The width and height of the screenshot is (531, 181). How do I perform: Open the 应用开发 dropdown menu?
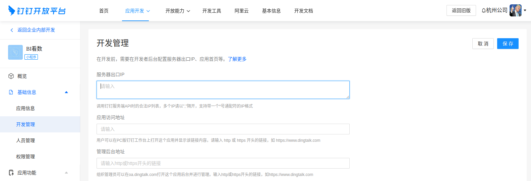click(x=137, y=11)
